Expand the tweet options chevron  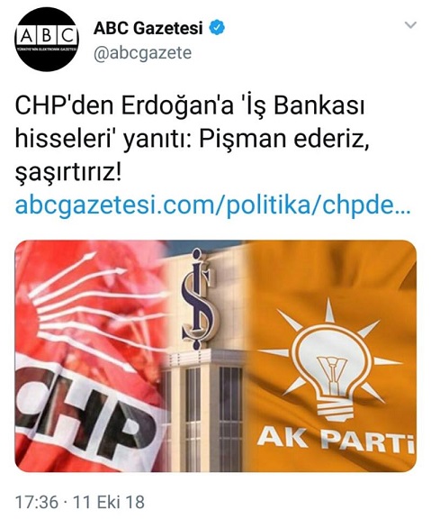(410, 25)
